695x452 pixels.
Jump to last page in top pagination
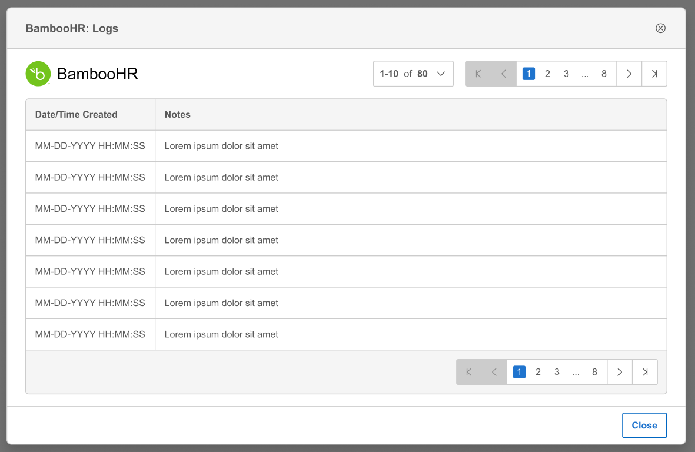pos(654,74)
